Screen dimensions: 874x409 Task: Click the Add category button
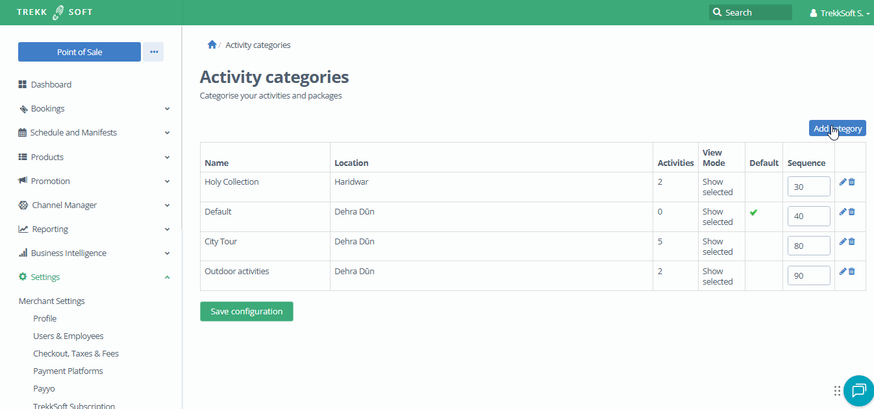point(837,128)
